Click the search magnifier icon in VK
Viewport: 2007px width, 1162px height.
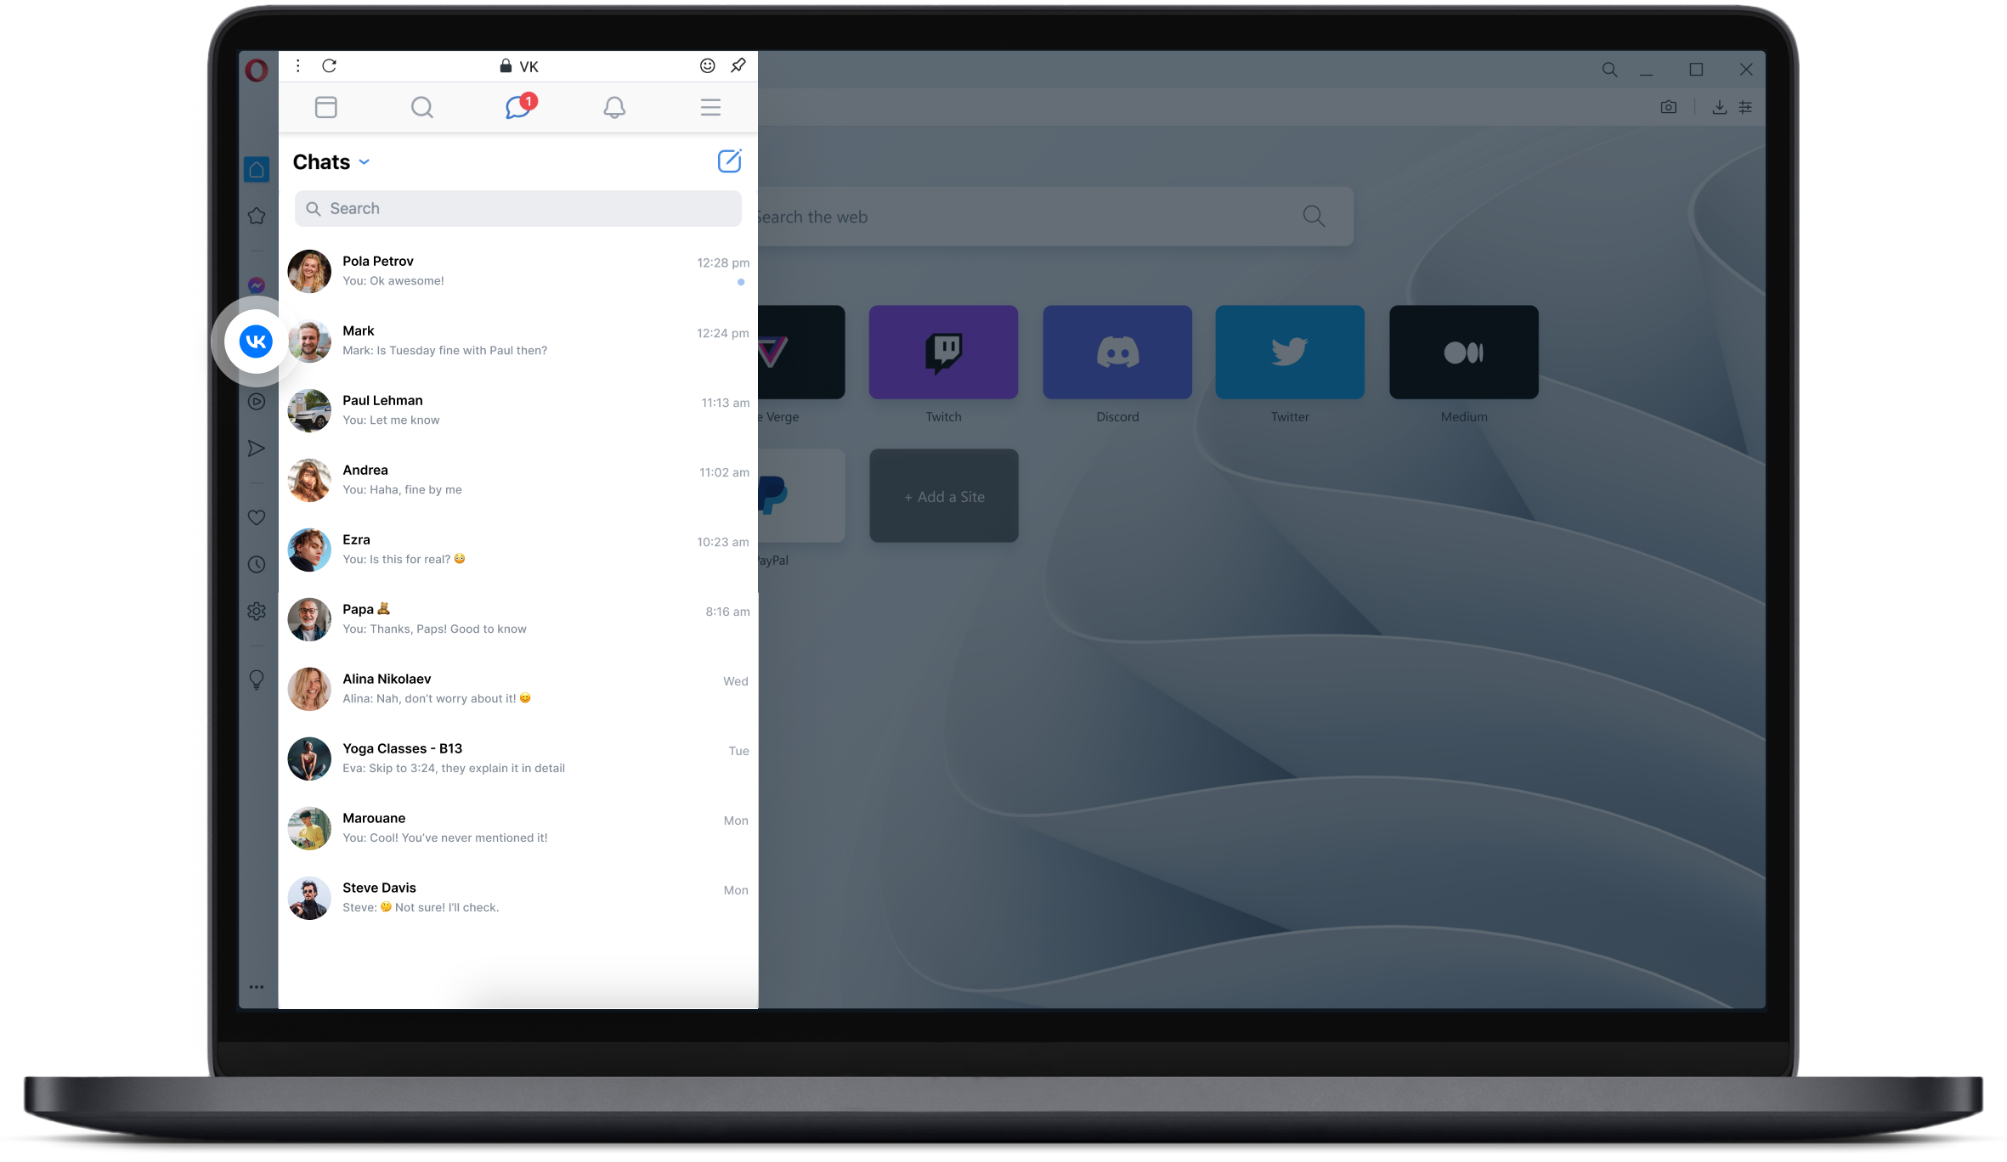pyautogui.click(x=421, y=106)
